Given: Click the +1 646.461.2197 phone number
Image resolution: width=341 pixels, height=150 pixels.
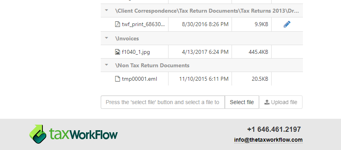Looking at the screenshot, I should point(274,129).
